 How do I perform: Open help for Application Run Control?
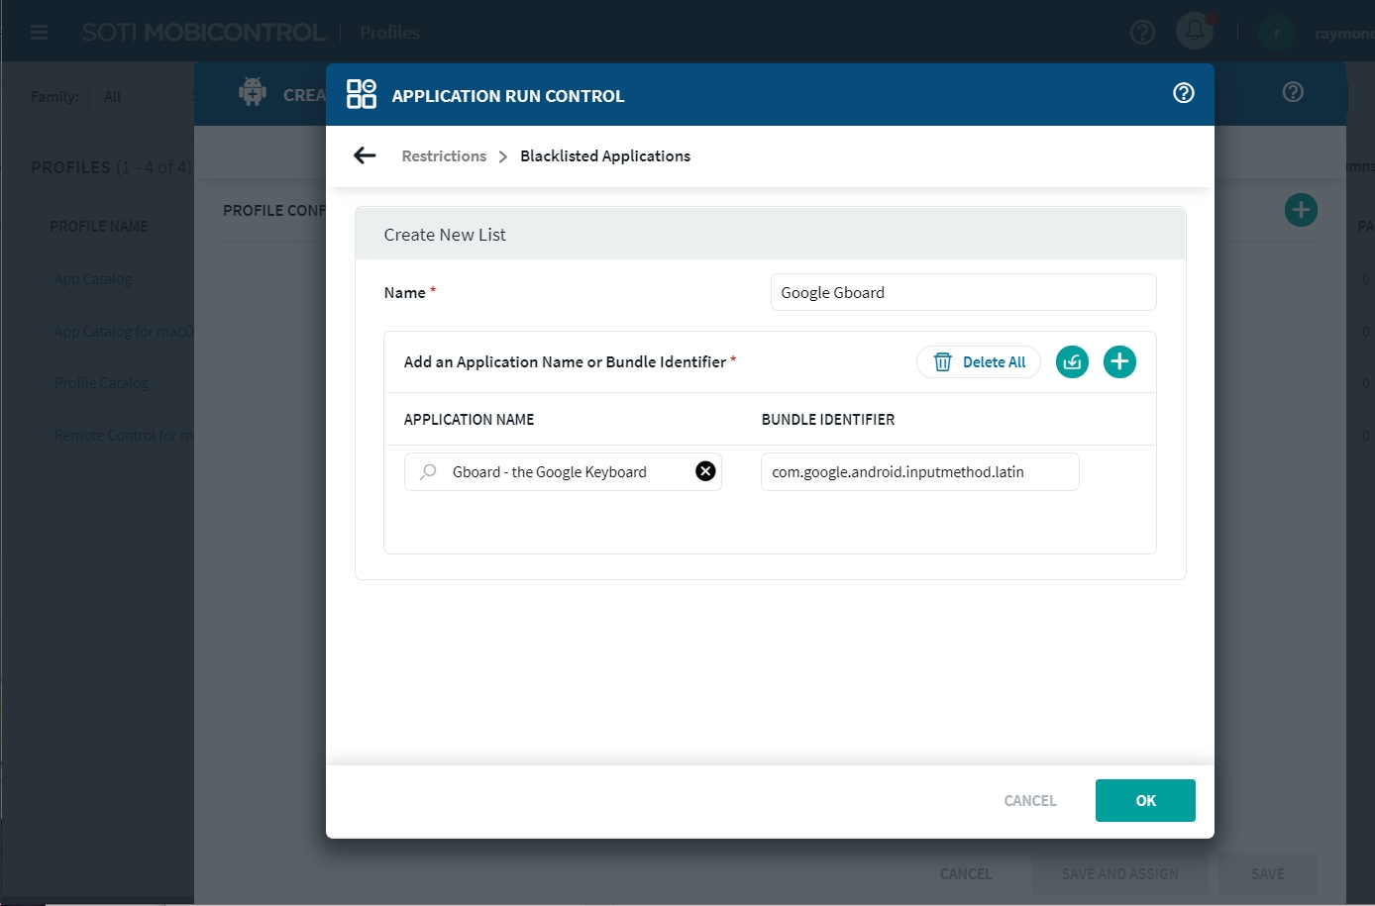click(x=1183, y=93)
